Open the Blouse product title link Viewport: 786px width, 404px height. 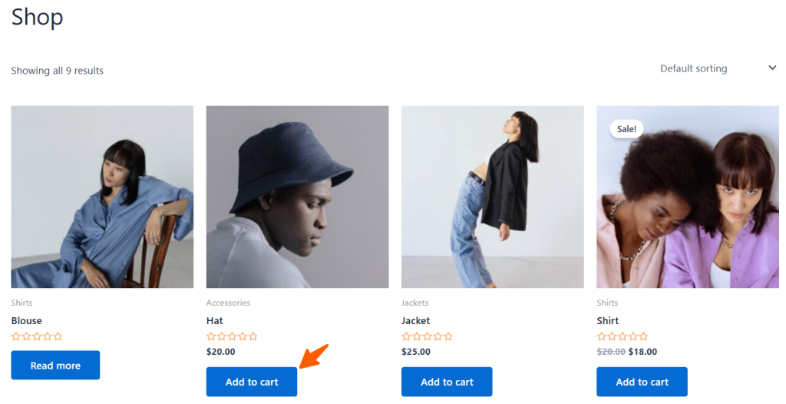[27, 321]
